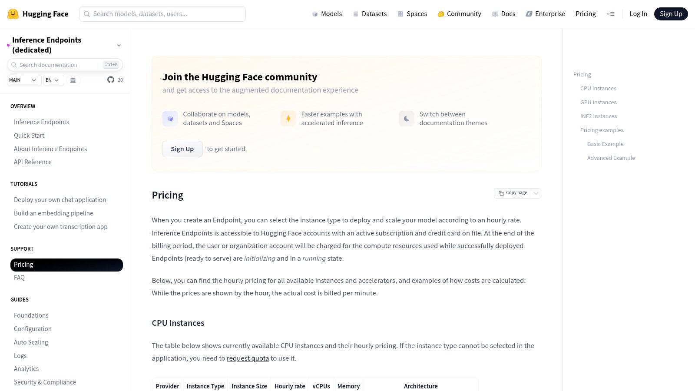Expand the MAIN version dropdown
This screenshot has width=695, height=391.
23,80
